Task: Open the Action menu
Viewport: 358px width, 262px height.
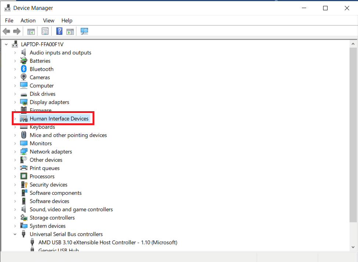Action: click(x=28, y=21)
